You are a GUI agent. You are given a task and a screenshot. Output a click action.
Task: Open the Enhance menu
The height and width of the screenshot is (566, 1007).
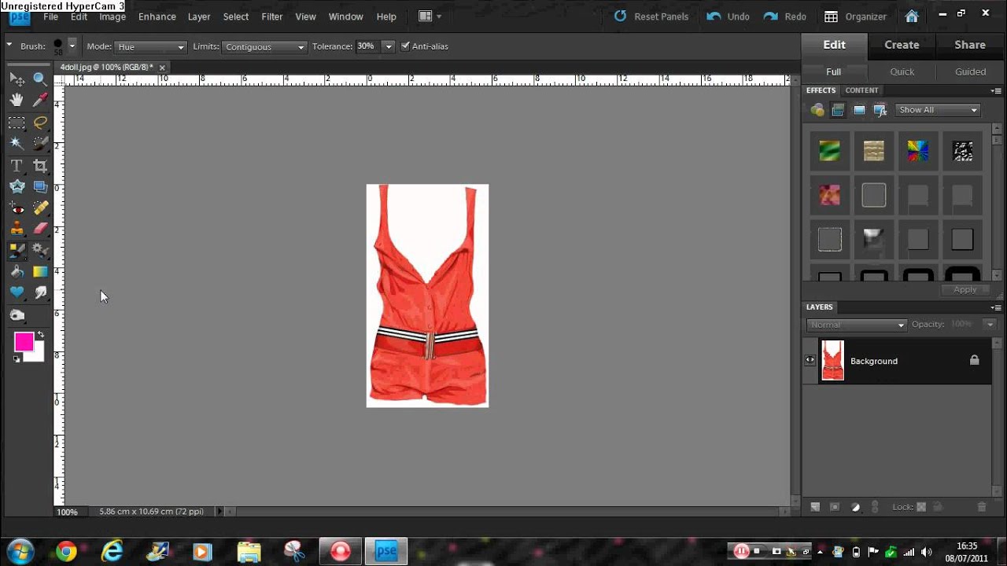(157, 17)
